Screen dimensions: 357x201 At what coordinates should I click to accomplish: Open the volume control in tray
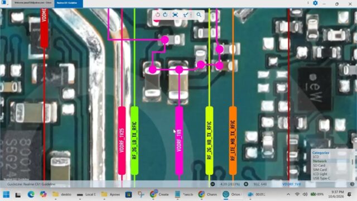(305, 194)
